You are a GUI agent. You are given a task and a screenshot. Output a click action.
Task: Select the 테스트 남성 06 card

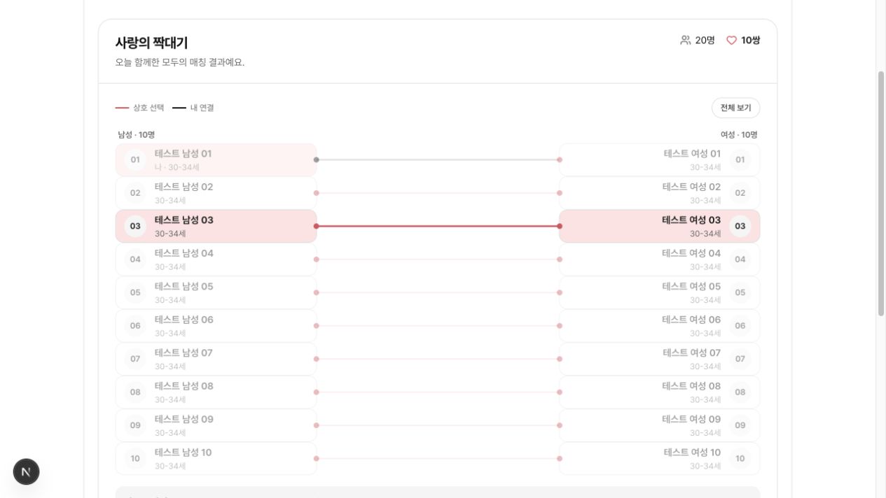216,326
